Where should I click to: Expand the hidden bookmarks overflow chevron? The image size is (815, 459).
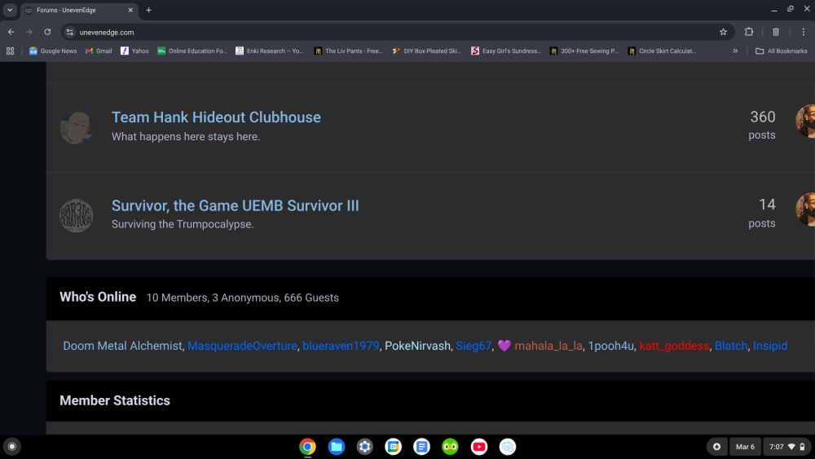735,51
